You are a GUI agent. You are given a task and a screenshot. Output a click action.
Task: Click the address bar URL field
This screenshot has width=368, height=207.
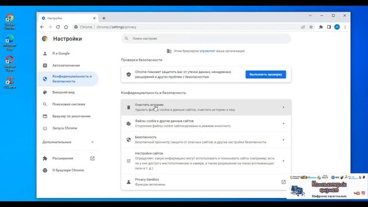(x=185, y=27)
